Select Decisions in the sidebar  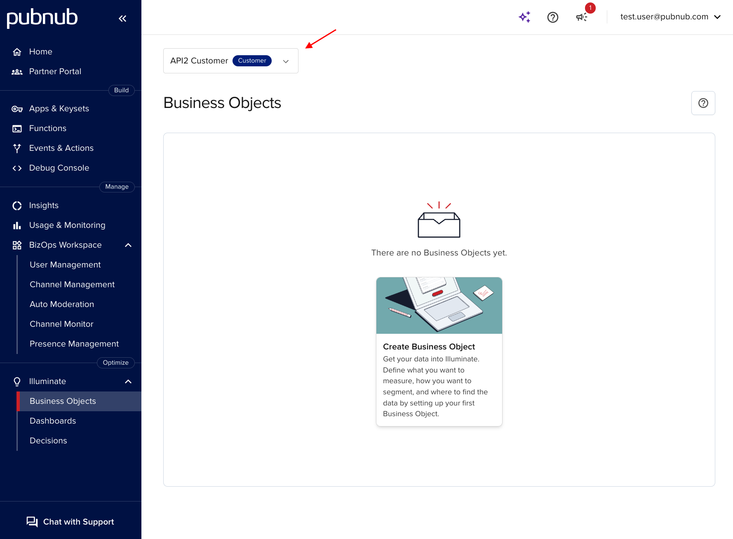[x=48, y=441]
